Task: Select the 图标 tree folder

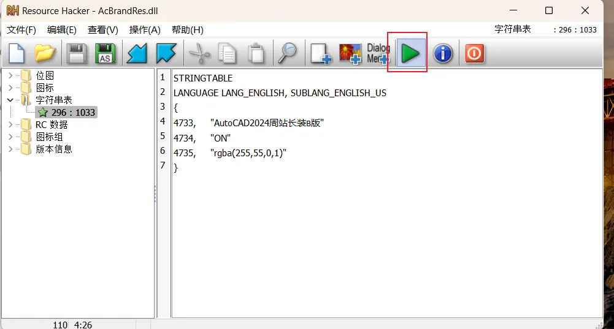Action: tap(45, 88)
